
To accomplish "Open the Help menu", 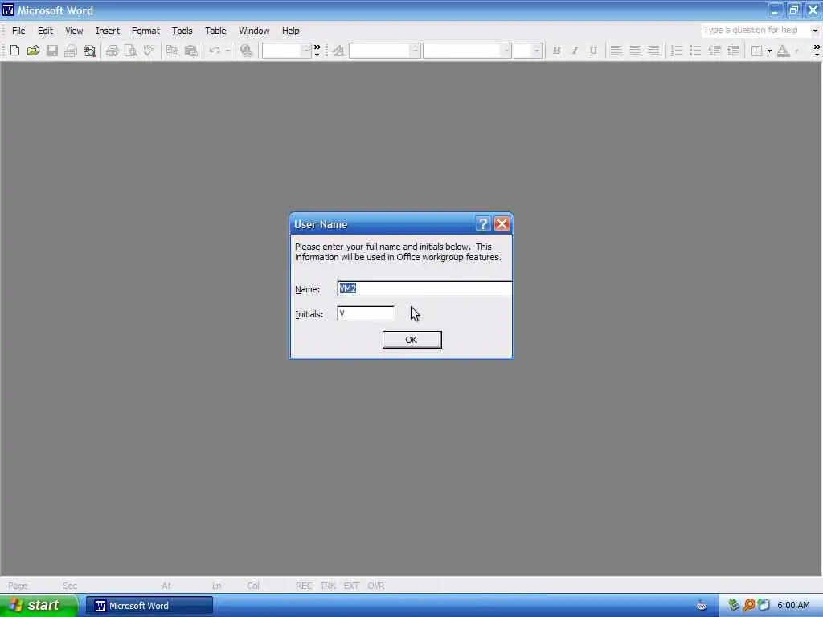I will point(290,31).
